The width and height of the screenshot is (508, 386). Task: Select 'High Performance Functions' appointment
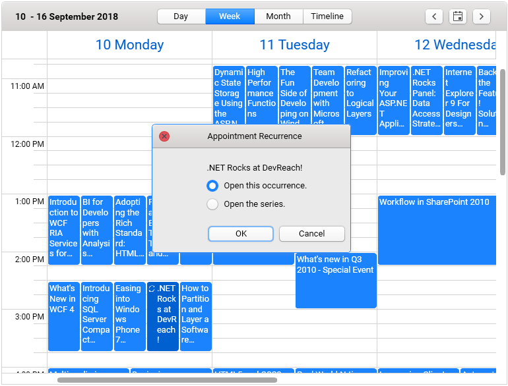[x=262, y=95]
